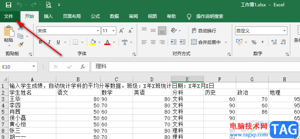Switch to the 审阅 ribbon tab
Screen dimensions: 300x139
tap(133, 16)
